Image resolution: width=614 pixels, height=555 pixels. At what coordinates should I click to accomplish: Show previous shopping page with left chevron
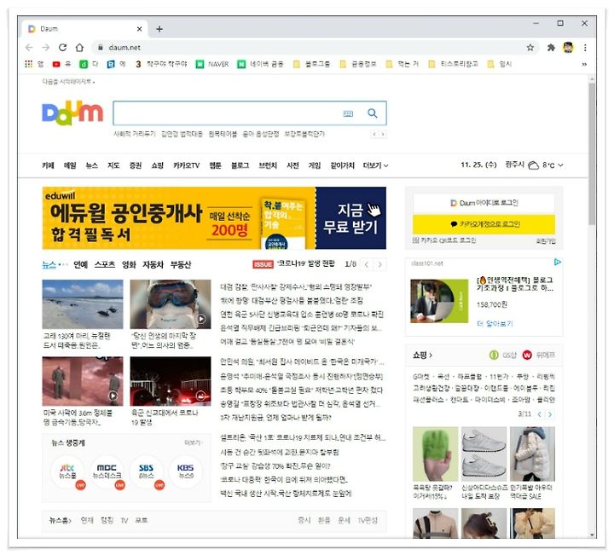point(540,414)
